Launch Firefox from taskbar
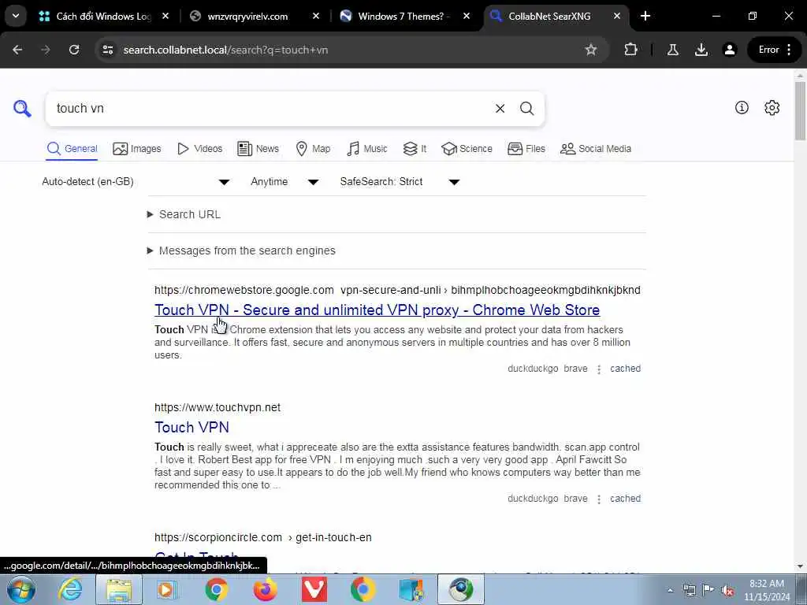807x605 pixels. pos(265,589)
